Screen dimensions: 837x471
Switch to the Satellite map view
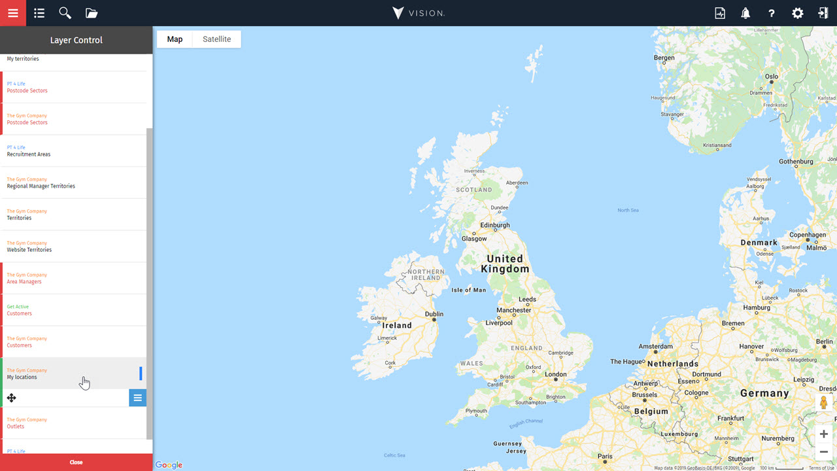pyautogui.click(x=216, y=39)
